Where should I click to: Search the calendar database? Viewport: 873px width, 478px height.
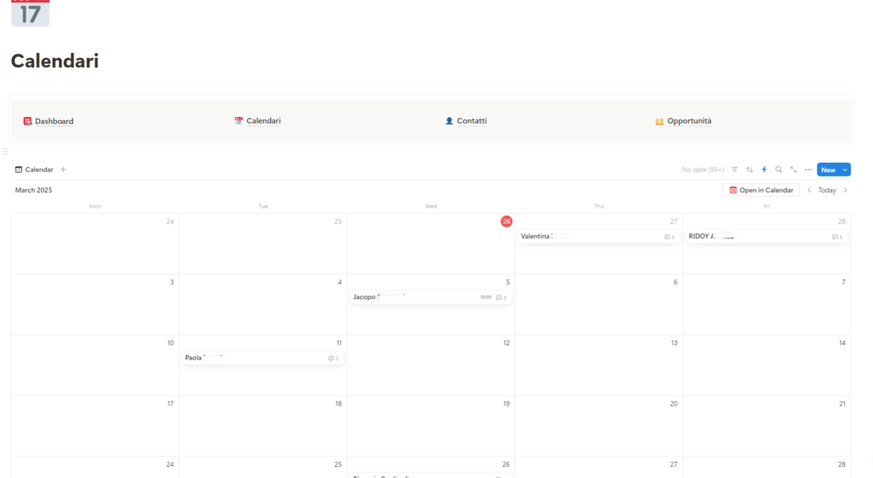pyautogui.click(x=778, y=170)
